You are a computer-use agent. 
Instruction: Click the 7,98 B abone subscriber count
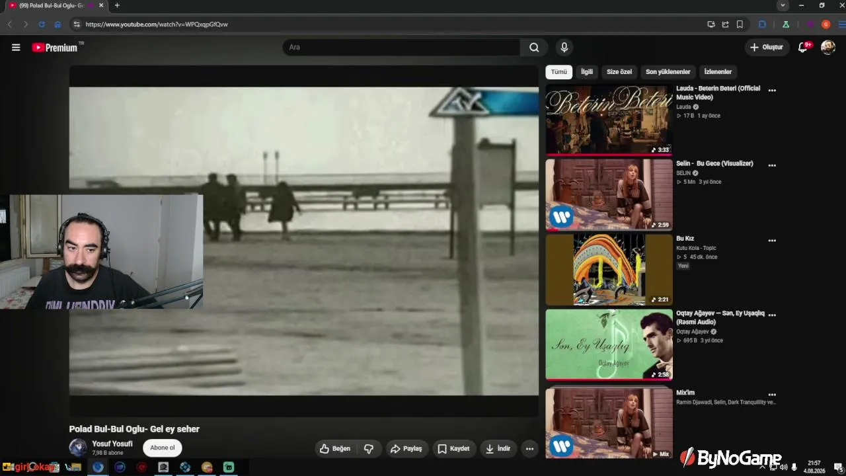point(108,453)
